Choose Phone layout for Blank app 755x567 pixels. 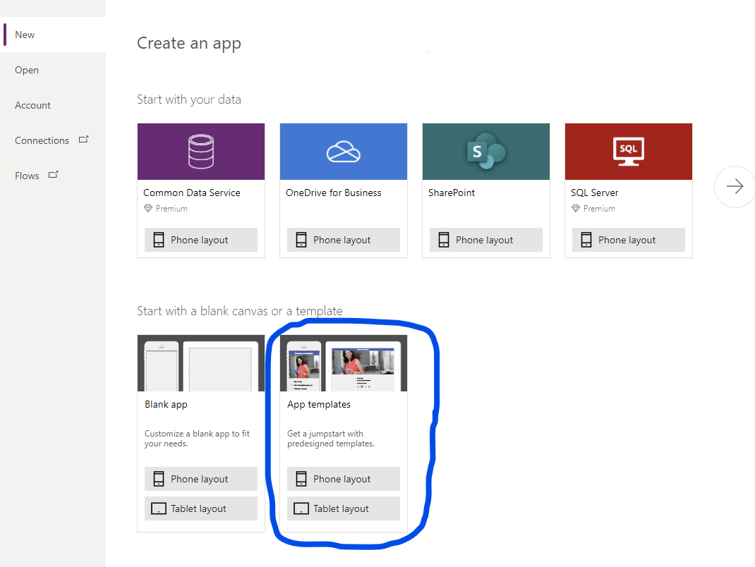coord(201,479)
